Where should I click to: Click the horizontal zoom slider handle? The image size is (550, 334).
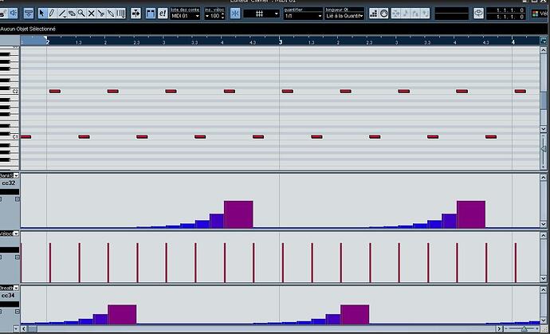(524, 328)
